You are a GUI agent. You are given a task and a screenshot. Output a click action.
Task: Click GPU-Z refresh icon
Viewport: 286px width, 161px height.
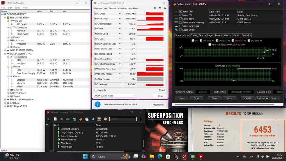pos(160,8)
